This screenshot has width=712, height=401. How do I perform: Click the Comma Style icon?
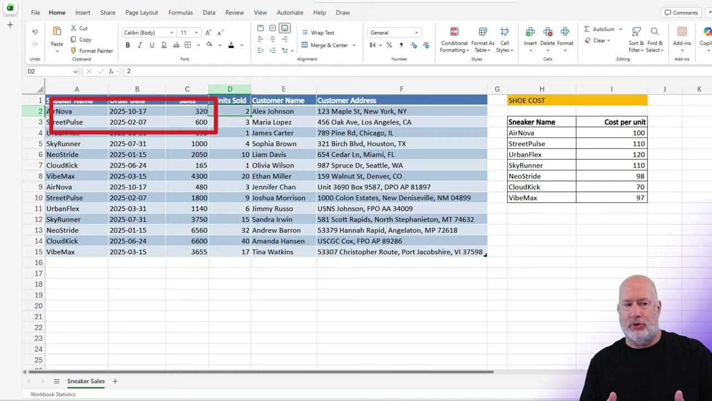[x=400, y=45]
